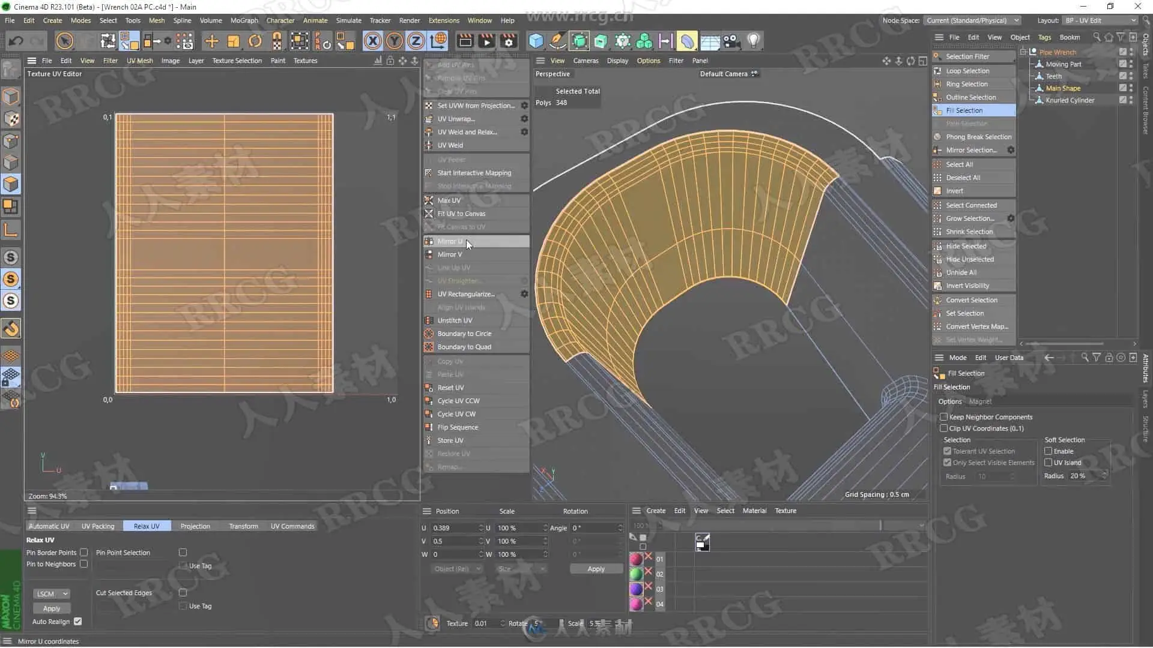Open the Node Space dropdown
This screenshot has height=648, width=1153.
coord(972,20)
